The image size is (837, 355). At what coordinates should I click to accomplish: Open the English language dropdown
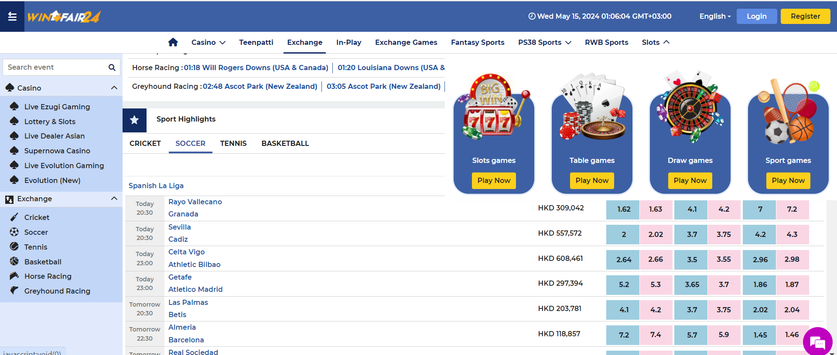(715, 16)
